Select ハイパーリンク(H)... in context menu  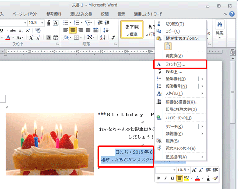pos(180,118)
